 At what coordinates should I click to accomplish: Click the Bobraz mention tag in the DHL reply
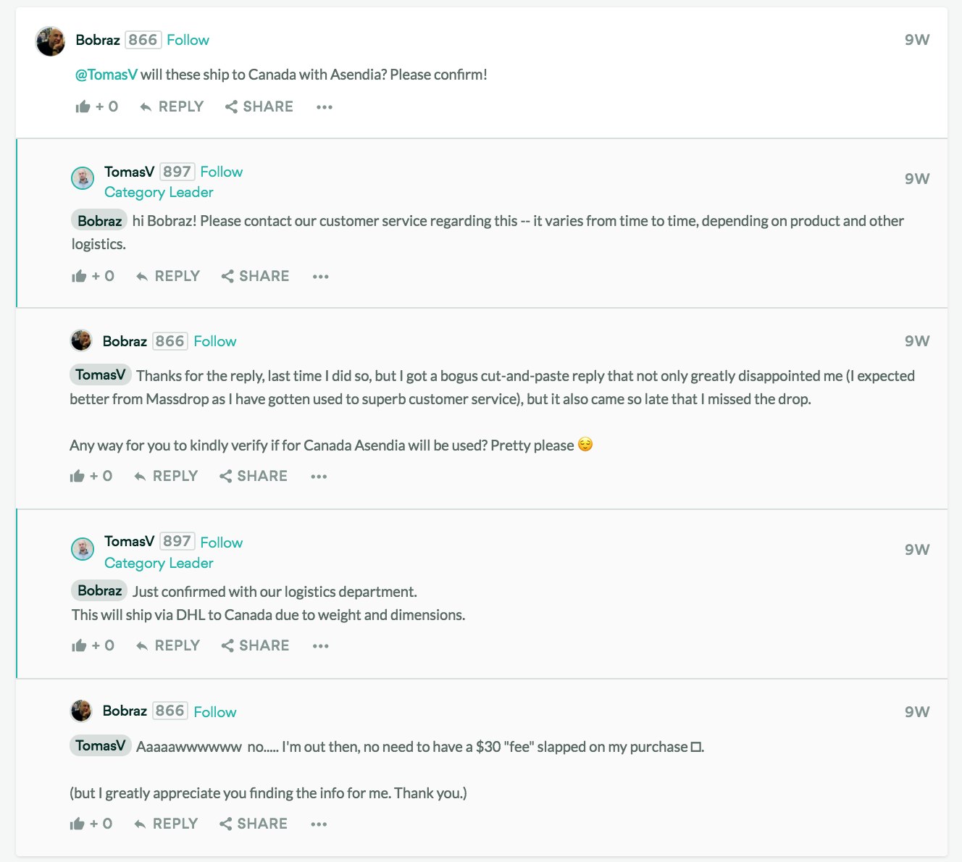pyautogui.click(x=99, y=591)
